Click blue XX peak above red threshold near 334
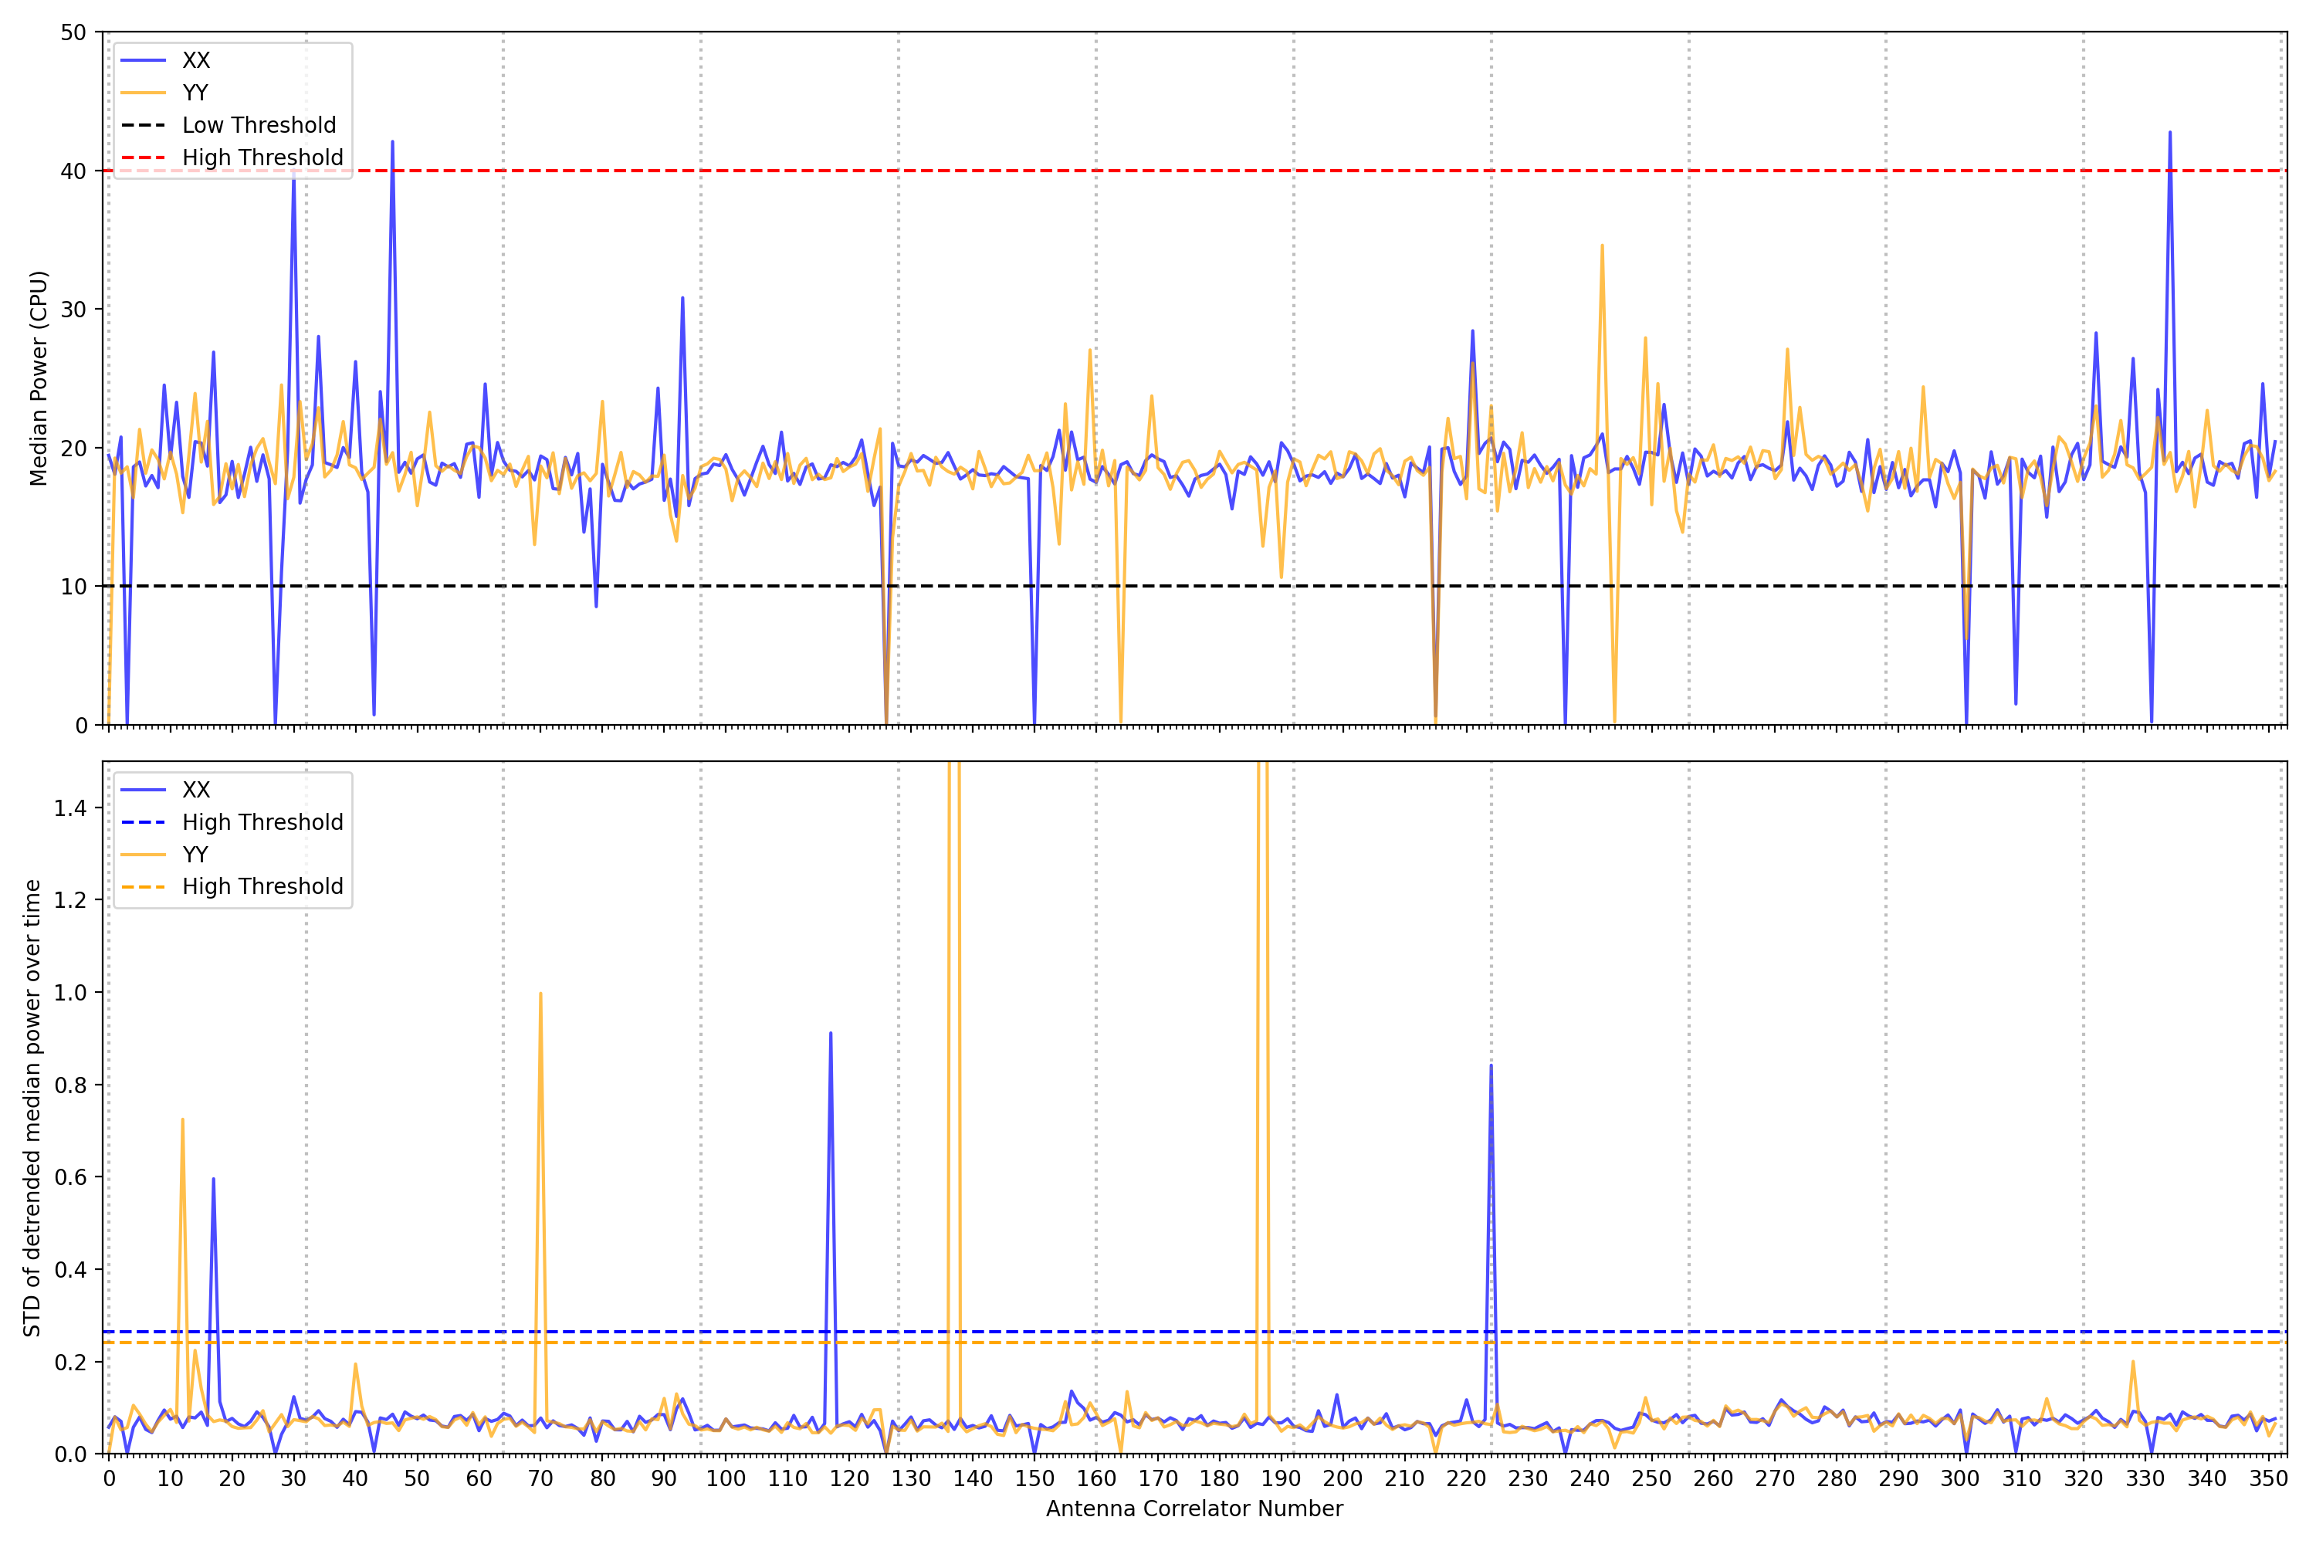The image size is (2316, 1544). tap(2169, 133)
